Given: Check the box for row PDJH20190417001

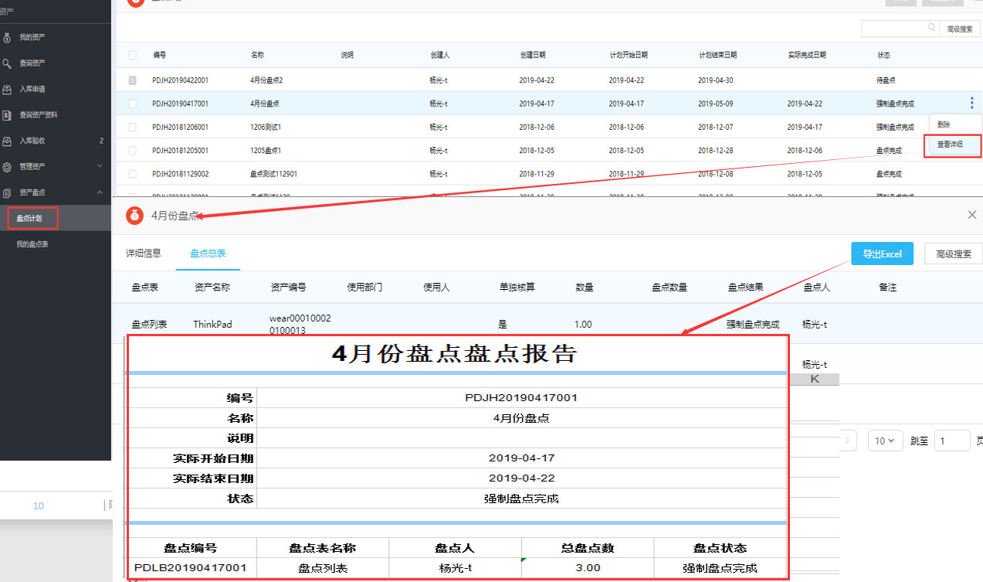Looking at the screenshot, I should coord(133,104).
